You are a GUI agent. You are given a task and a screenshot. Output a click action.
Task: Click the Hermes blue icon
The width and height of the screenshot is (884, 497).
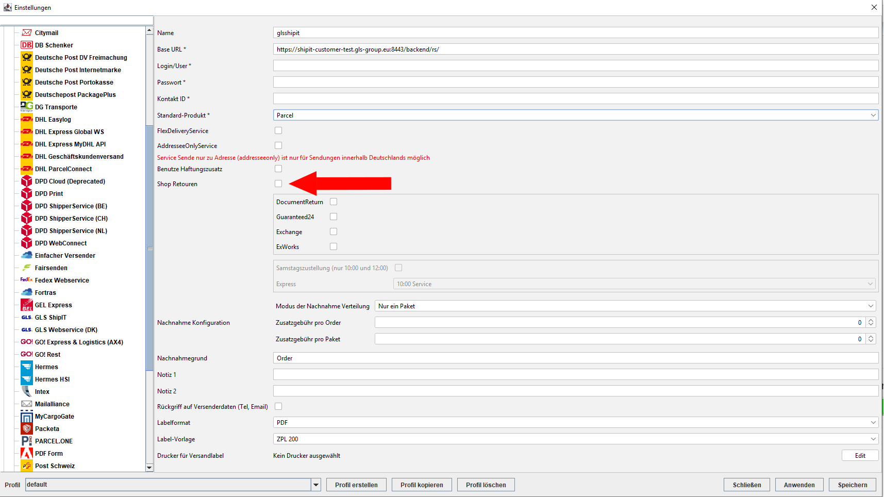point(27,367)
